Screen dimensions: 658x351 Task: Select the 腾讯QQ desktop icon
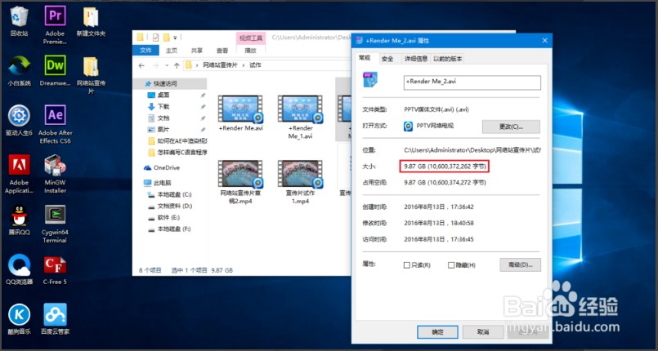coord(19,215)
